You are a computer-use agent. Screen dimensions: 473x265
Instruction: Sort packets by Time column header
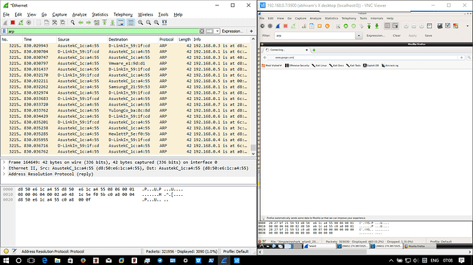click(x=40, y=40)
